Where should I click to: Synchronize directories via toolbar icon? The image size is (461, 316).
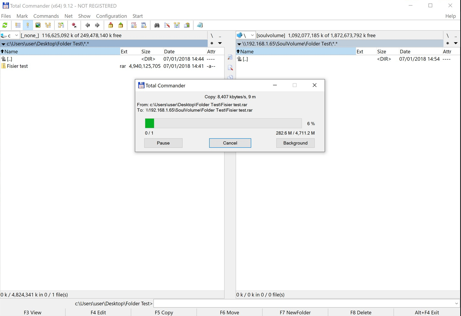177,25
